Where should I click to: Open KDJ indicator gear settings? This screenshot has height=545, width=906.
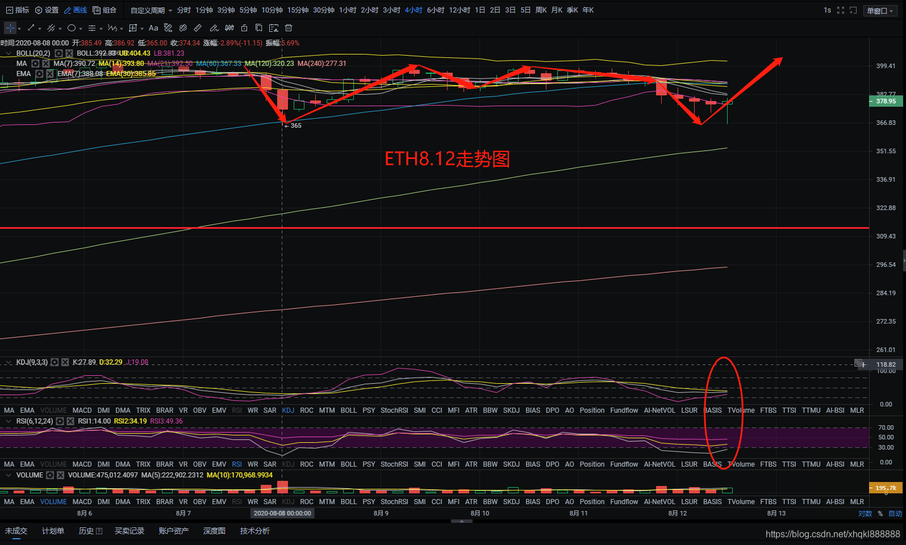click(55, 362)
